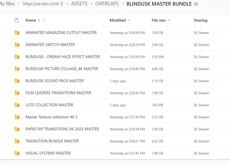Navigate to !mycources.com-2 breadcrumb
This screenshot has width=230, height=164.
tap(43, 4)
